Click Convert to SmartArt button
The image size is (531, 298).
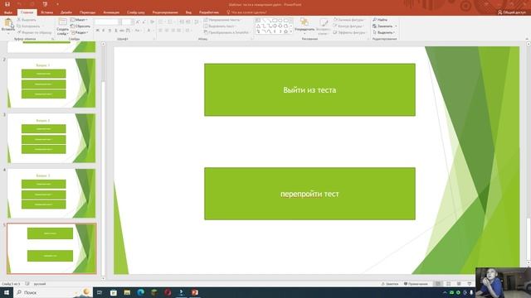click(227, 32)
